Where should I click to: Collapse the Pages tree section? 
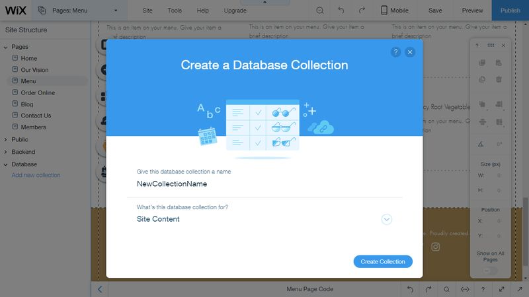(x=5, y=47)
